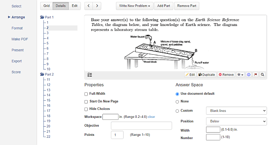Duplicate the current problem
Image resolution: width=271 pixels, height=145 pixels.
point(207,75)
